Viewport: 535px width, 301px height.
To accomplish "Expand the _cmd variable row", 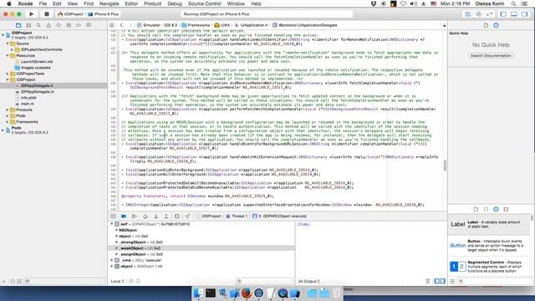I will [112, 260].
